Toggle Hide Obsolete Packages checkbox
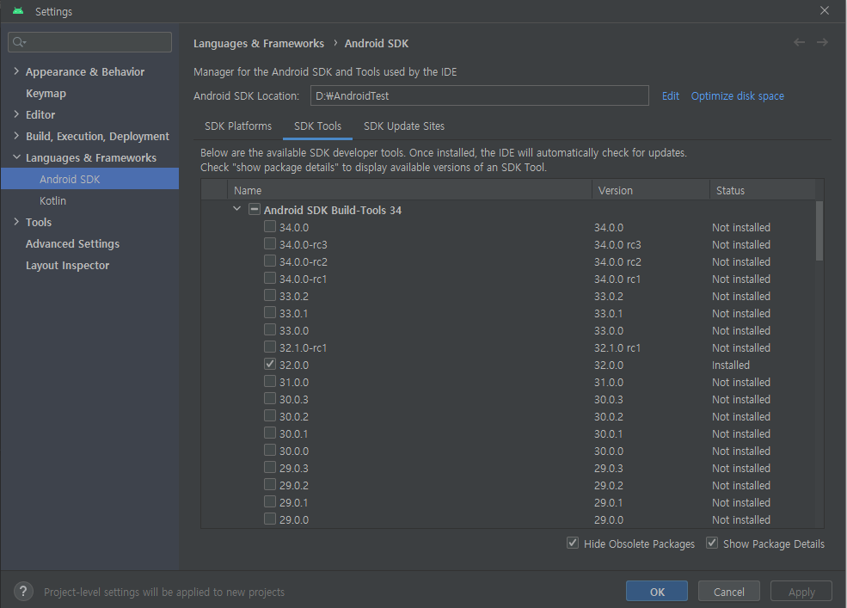This screenshot has height=608, width=847. click(x=573, y=543)
